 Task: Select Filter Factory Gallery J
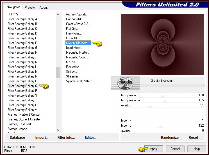coord(22,57)
